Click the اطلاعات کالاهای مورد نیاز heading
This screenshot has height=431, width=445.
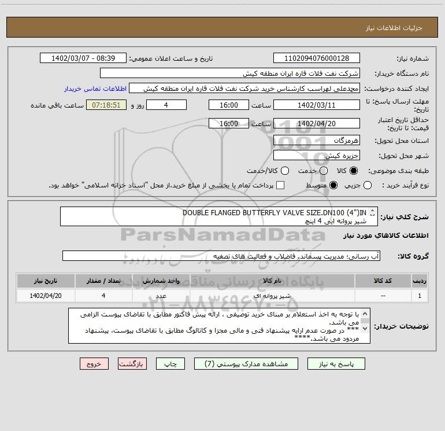386,235
